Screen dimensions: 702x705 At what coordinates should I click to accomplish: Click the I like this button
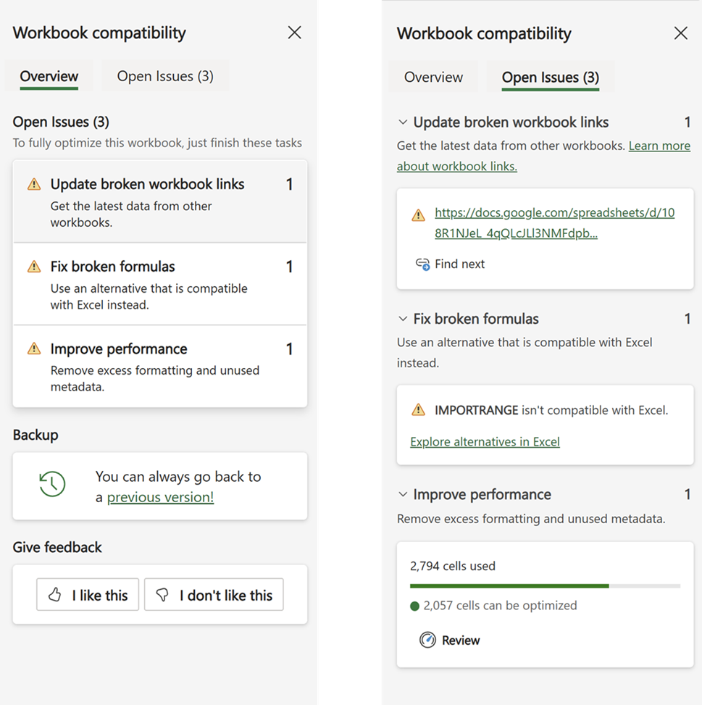coord(88,594)
